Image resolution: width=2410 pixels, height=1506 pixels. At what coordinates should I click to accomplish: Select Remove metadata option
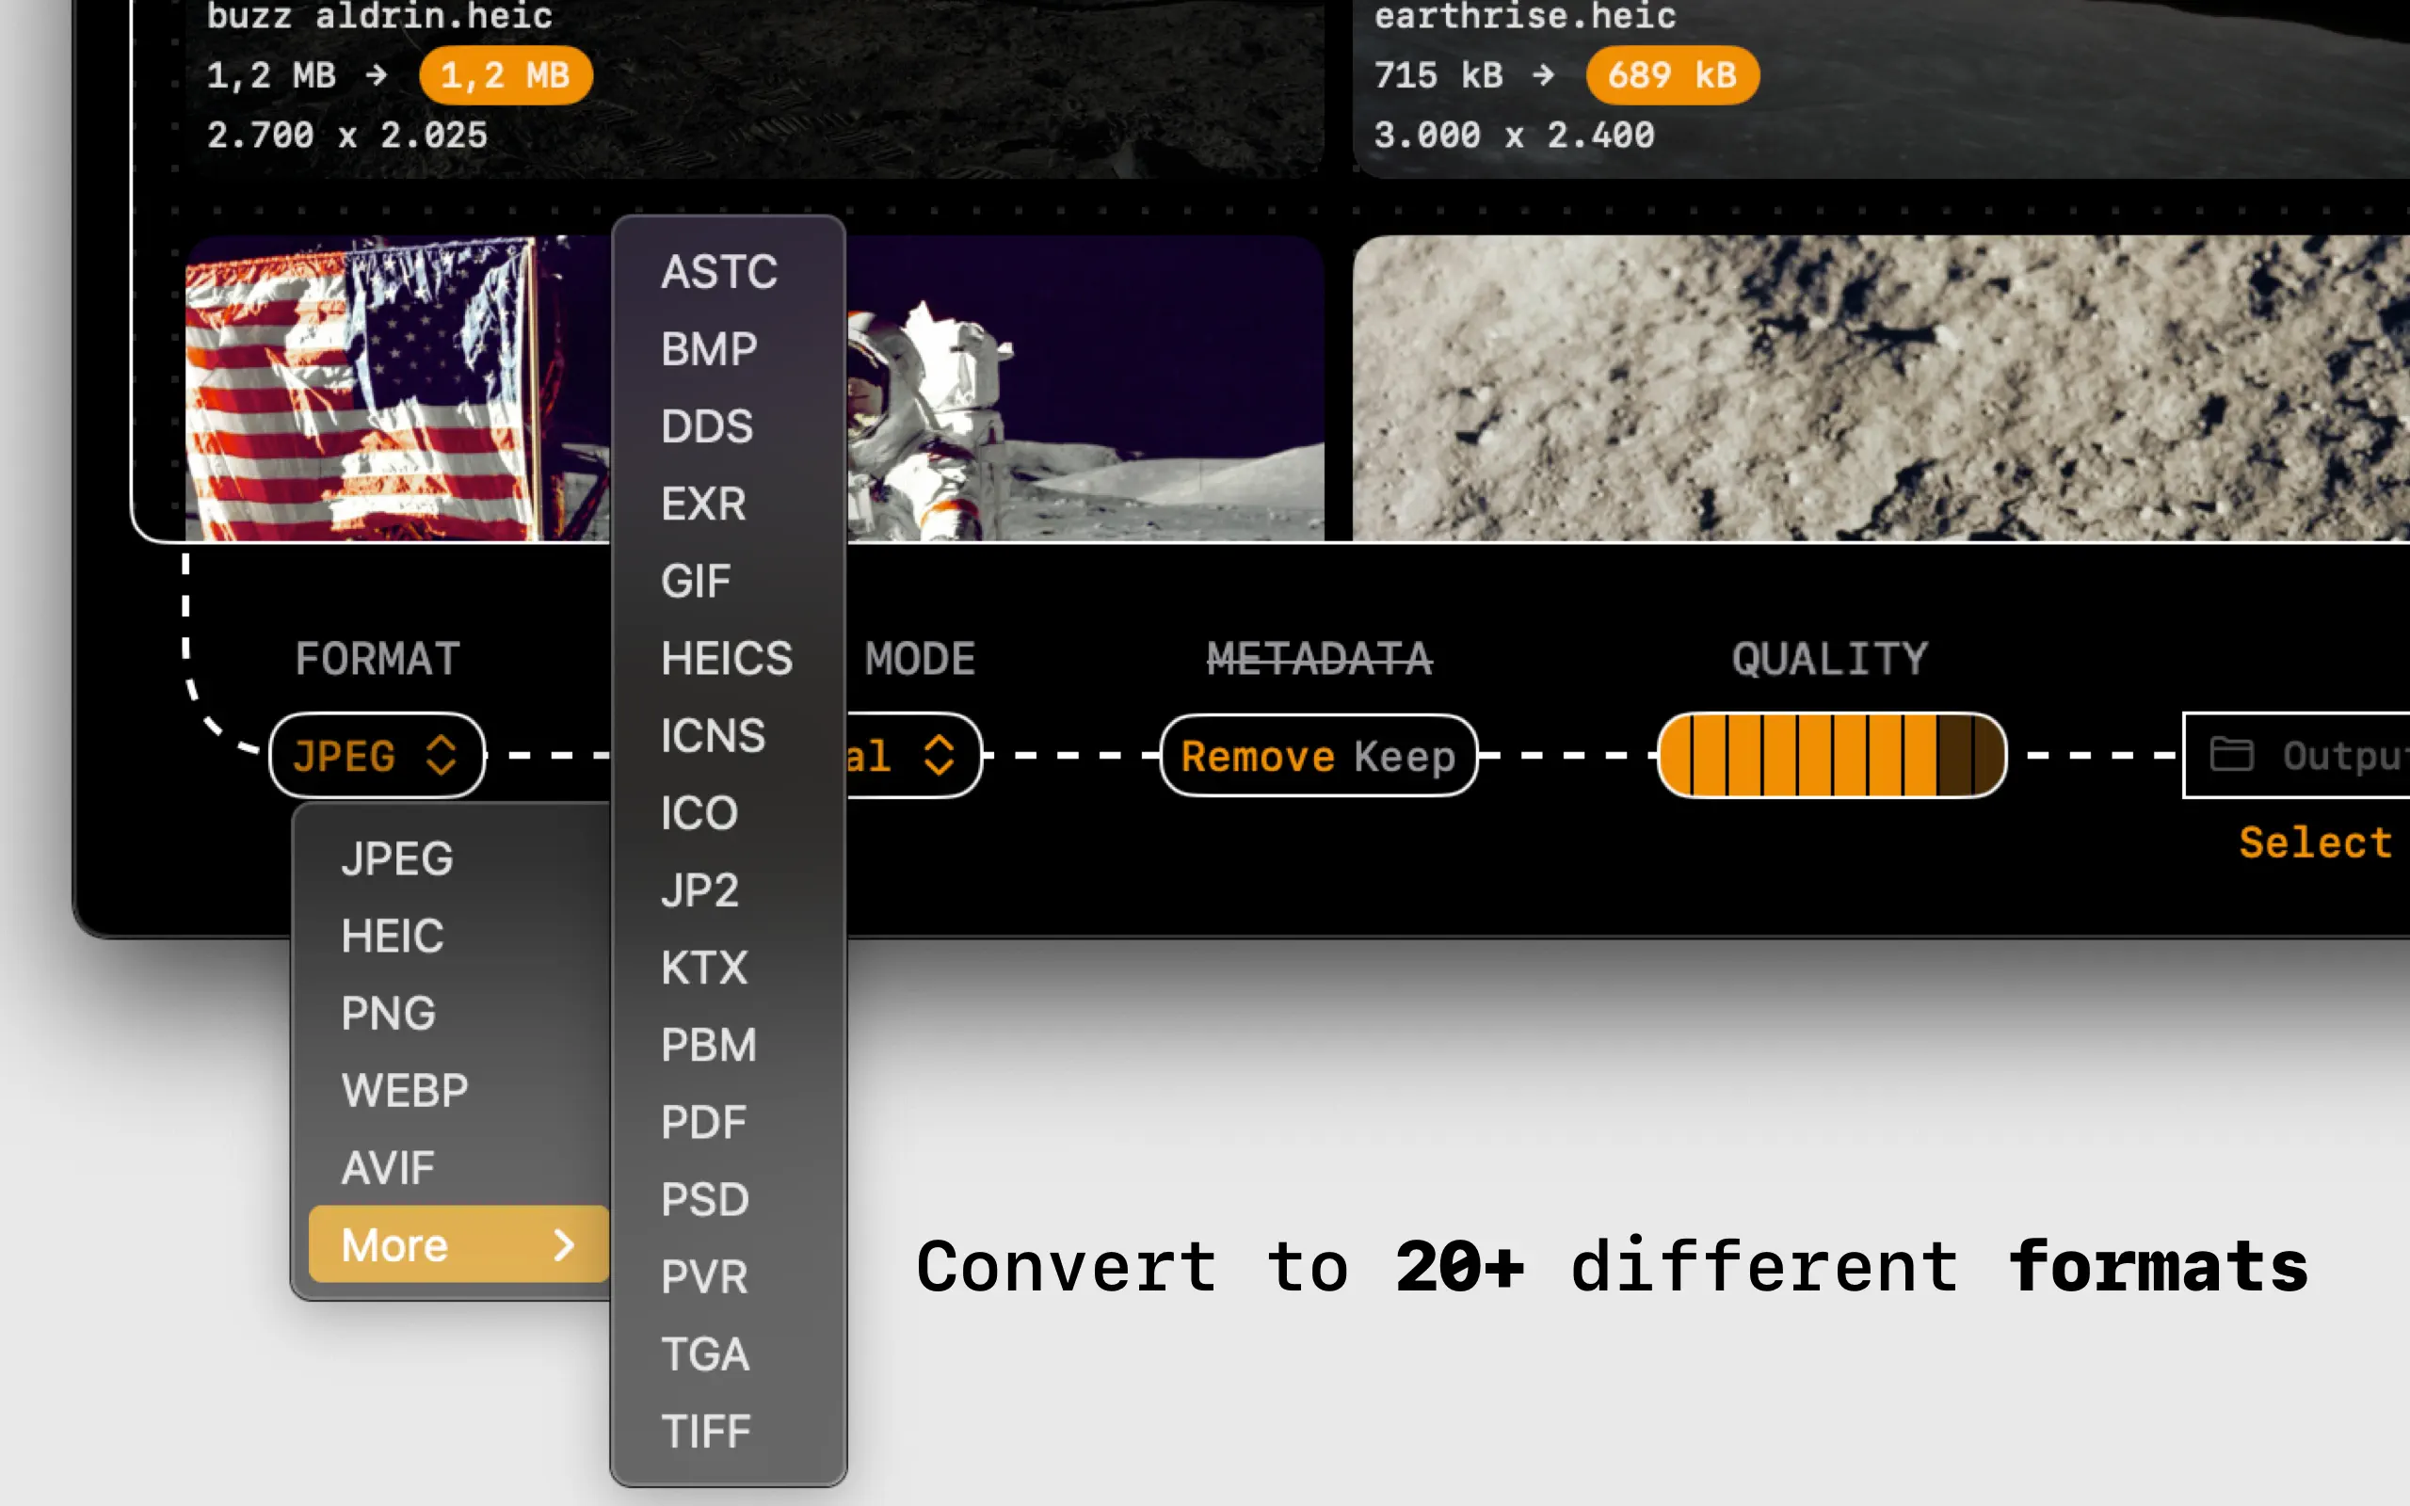click(x=1257, y=757)
